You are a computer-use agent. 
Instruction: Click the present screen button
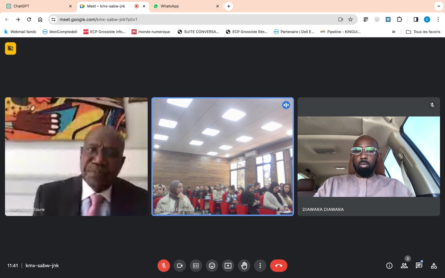[228, 265]
